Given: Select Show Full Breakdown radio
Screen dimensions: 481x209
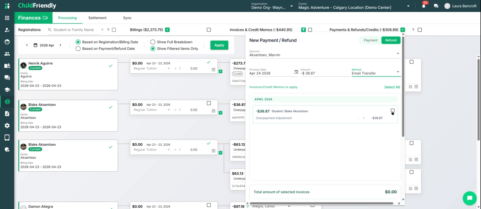Looking at the screenshot, I should click(153, 42).
